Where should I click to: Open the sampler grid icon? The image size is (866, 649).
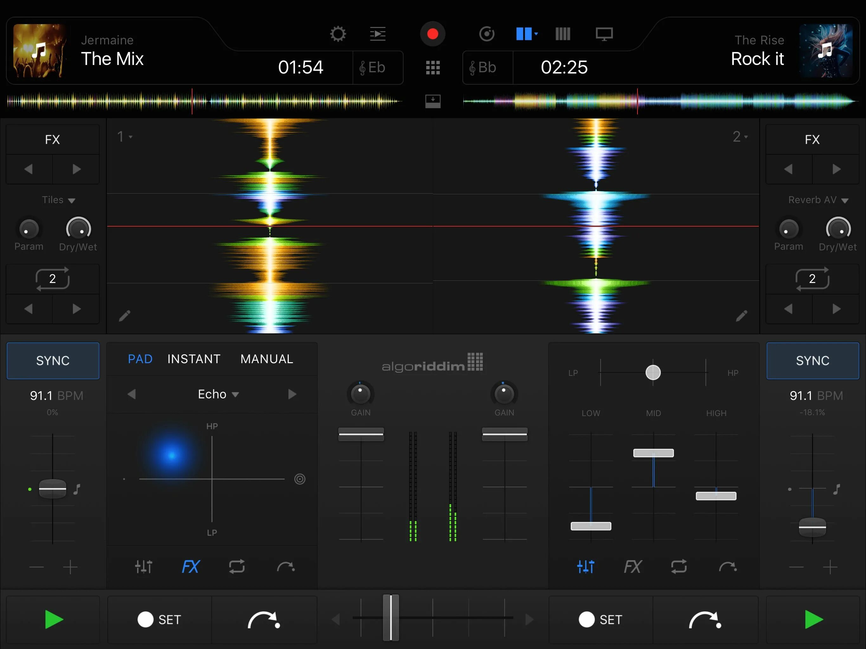[433, 68]
